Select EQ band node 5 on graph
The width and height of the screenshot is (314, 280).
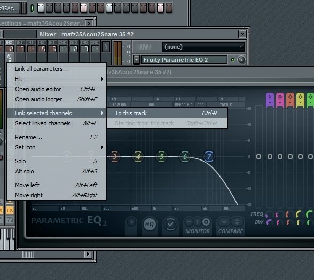tap(161, 156)
